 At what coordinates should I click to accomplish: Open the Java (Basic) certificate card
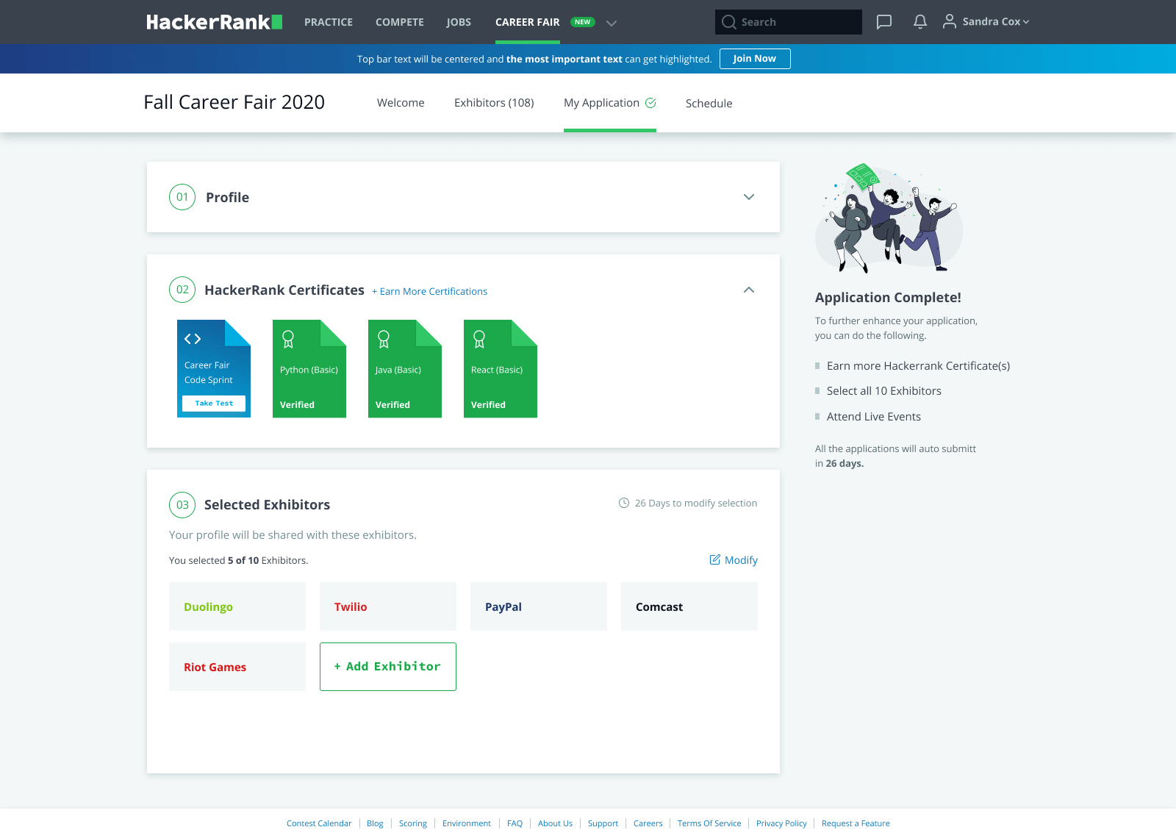[405, 369]
